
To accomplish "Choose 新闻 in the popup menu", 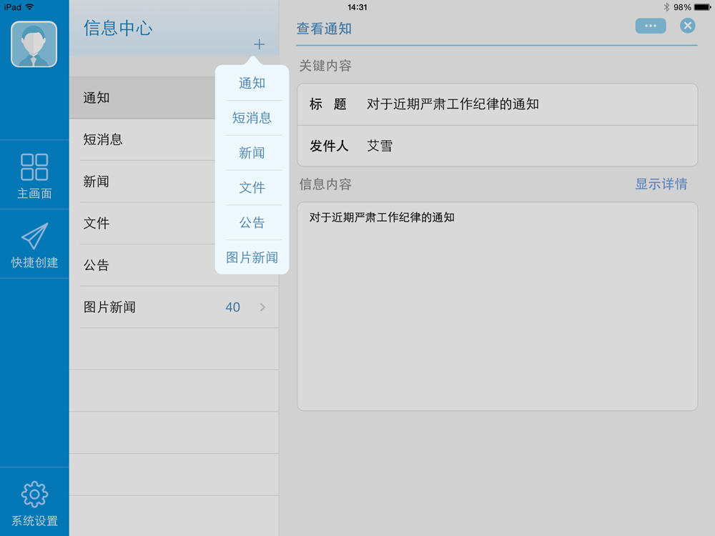I will [x=252, y=153].
